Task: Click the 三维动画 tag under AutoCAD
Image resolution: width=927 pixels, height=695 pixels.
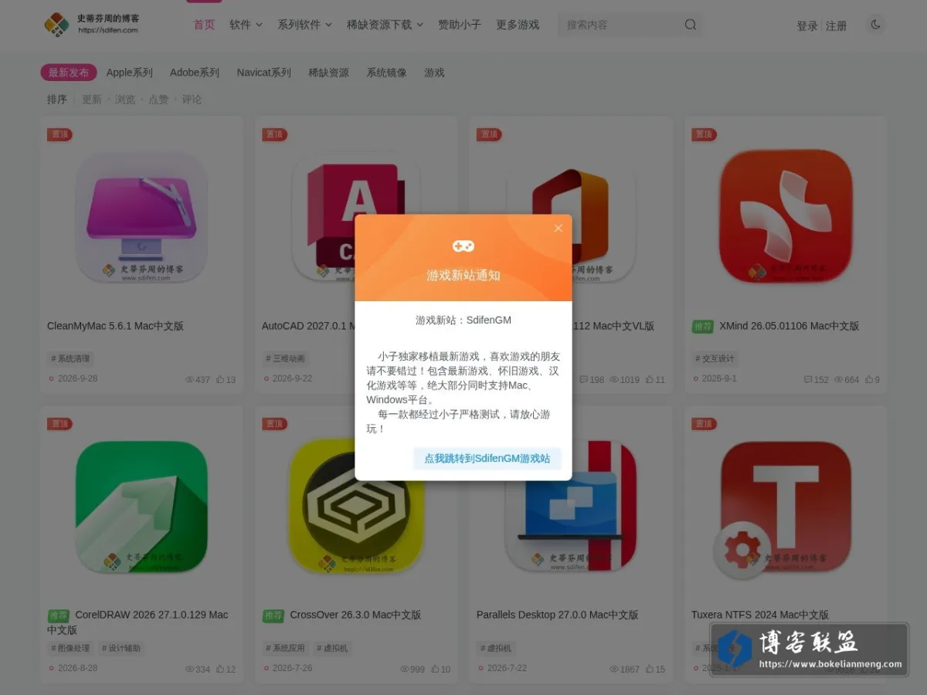Action: pyautogui.click(x=285, y=358)
